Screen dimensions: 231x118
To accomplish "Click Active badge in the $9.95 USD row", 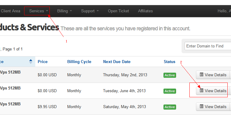I will (x=170, y=107).
